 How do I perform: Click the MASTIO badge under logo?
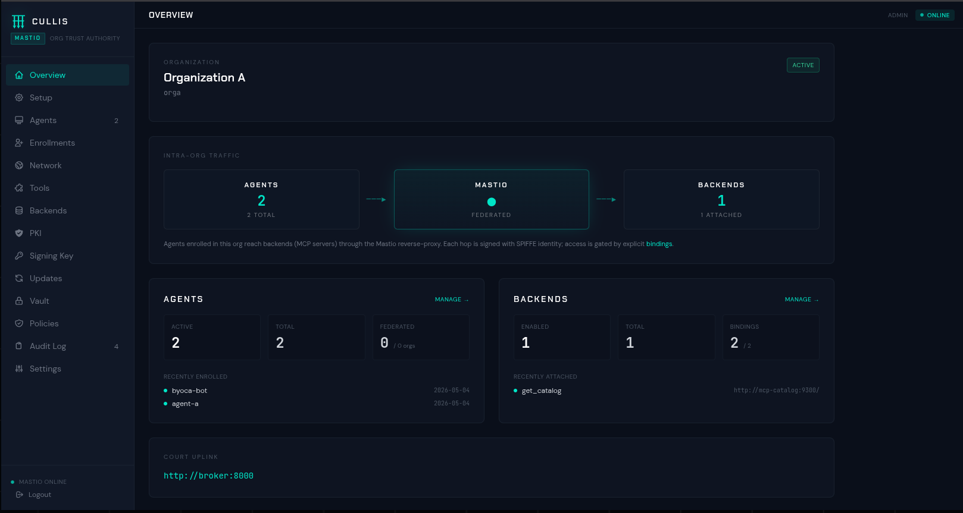[28, 38]
